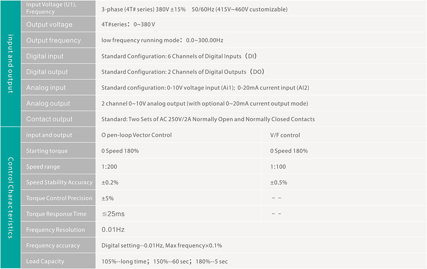This screenshot has height=269, width=427.
Task: Click the "Starting torque" label cell
Action: click(x=47, y=151)
